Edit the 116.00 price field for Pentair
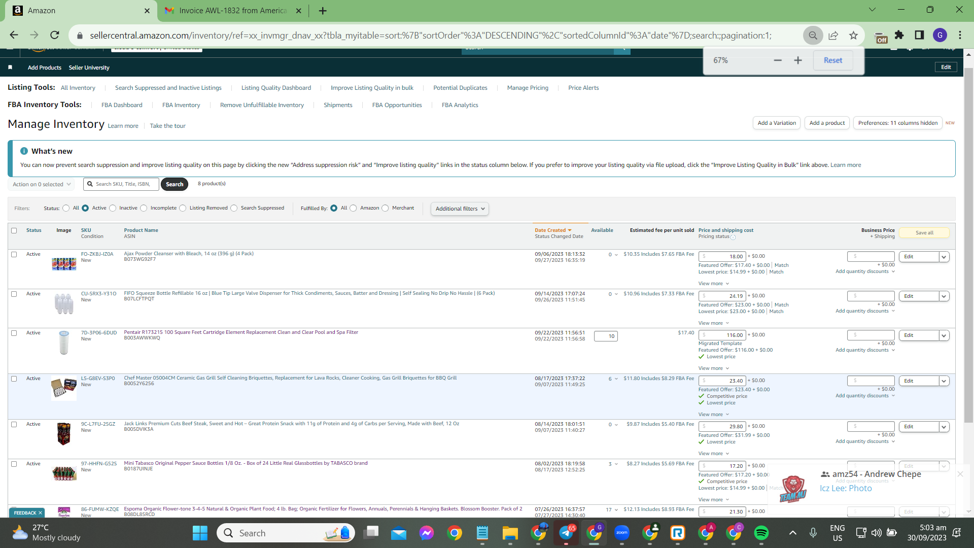The image size is (974, 548). (x=722, y=335)
